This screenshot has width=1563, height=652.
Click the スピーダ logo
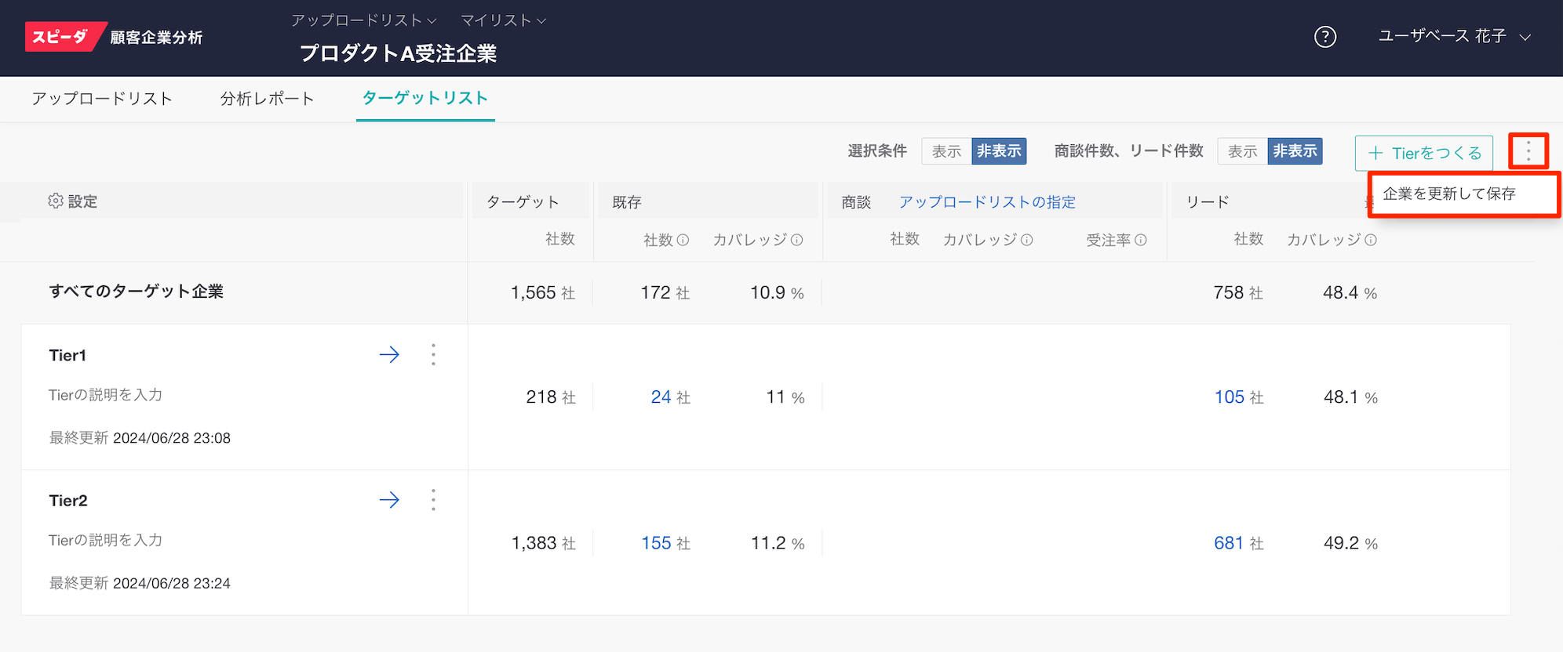point(64,37)
